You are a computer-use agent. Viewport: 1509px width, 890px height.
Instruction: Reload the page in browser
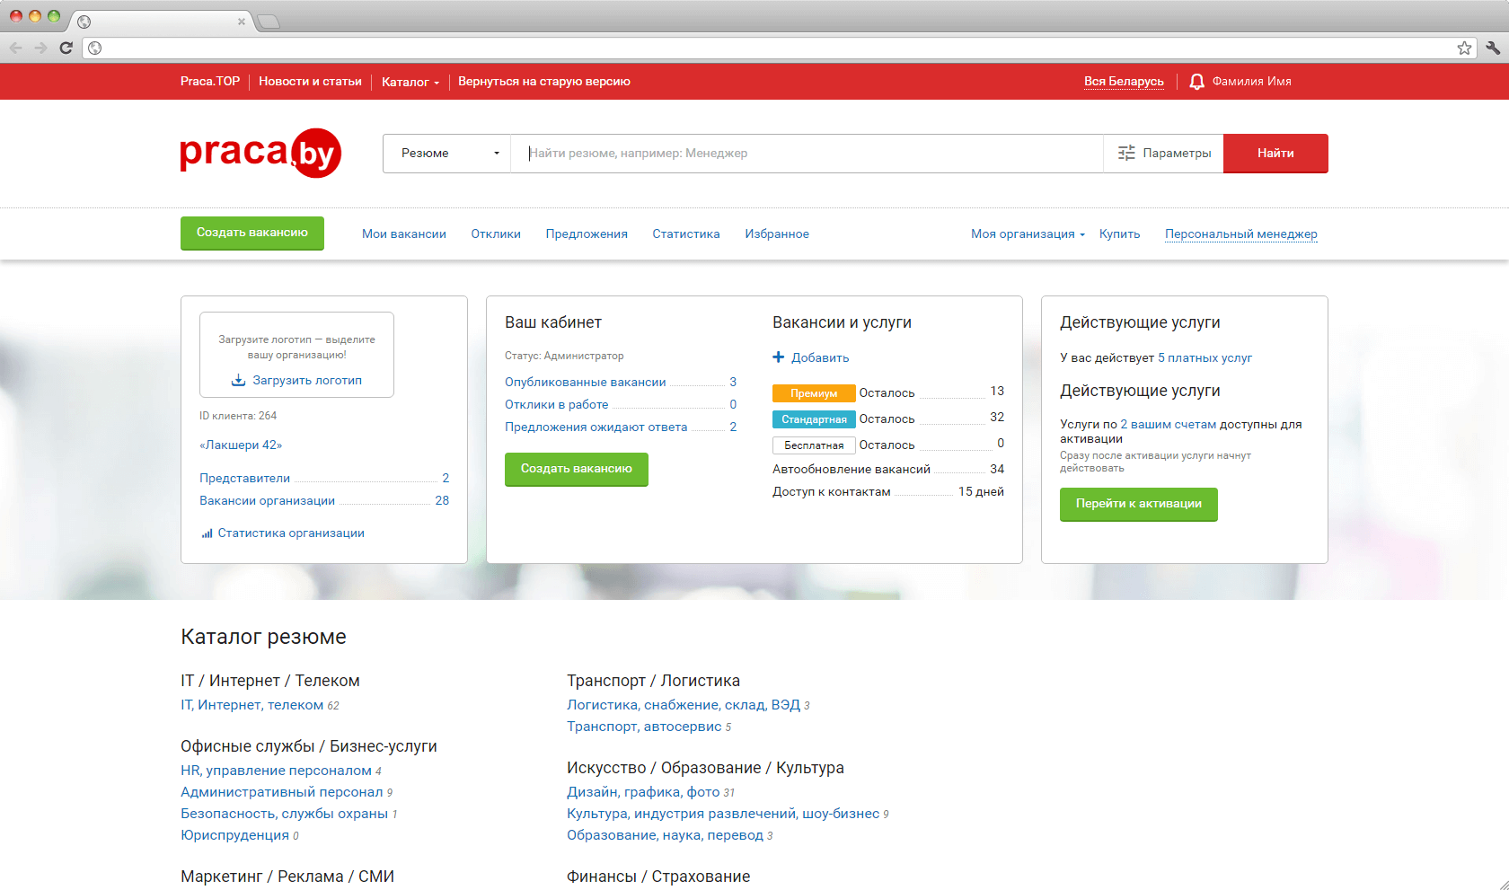(x=66, y=48)
